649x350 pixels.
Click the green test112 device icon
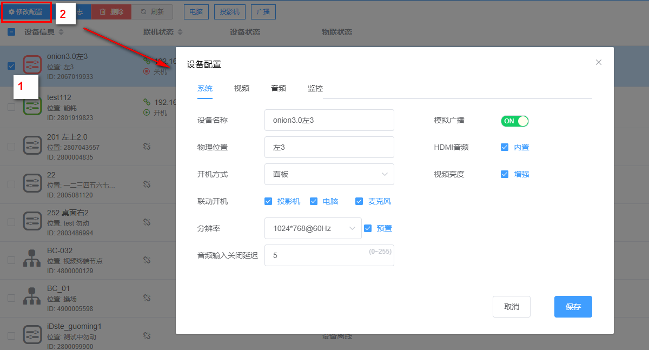point(32,106)
